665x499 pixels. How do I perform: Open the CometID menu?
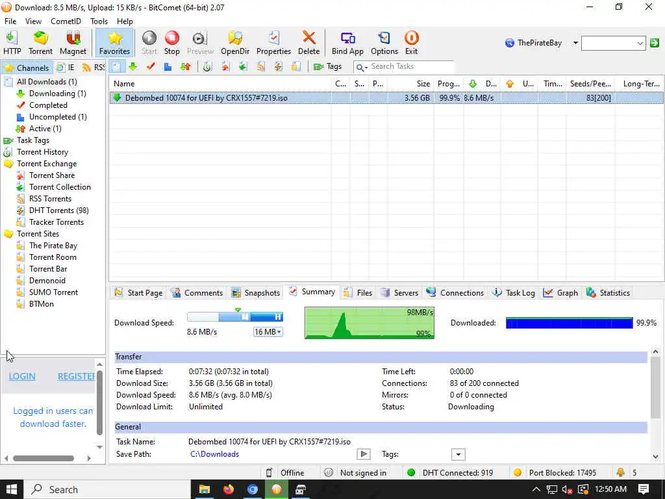(x=66, y=21)
